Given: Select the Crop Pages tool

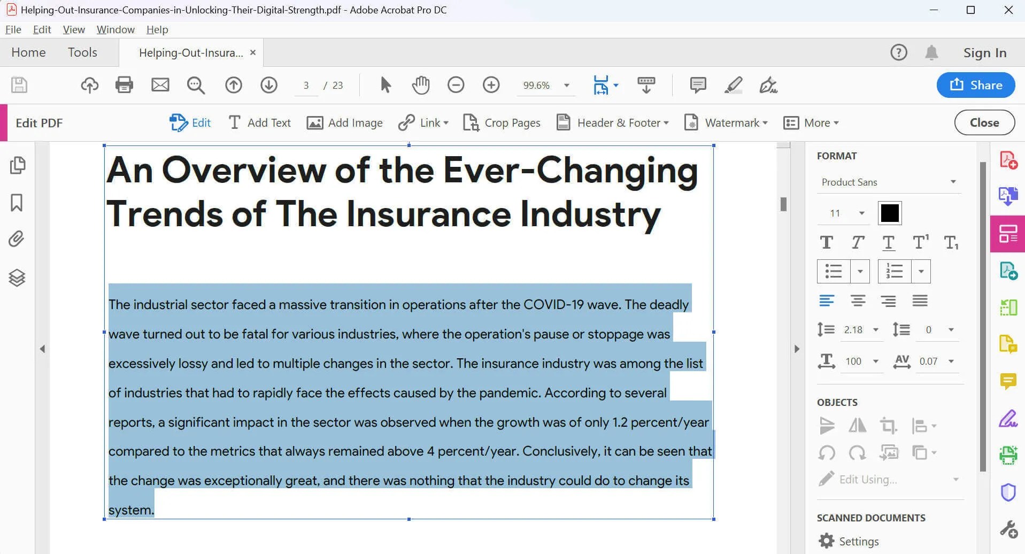Looking at the screenshot, I should pyautogui.click(x=501, y=122).
